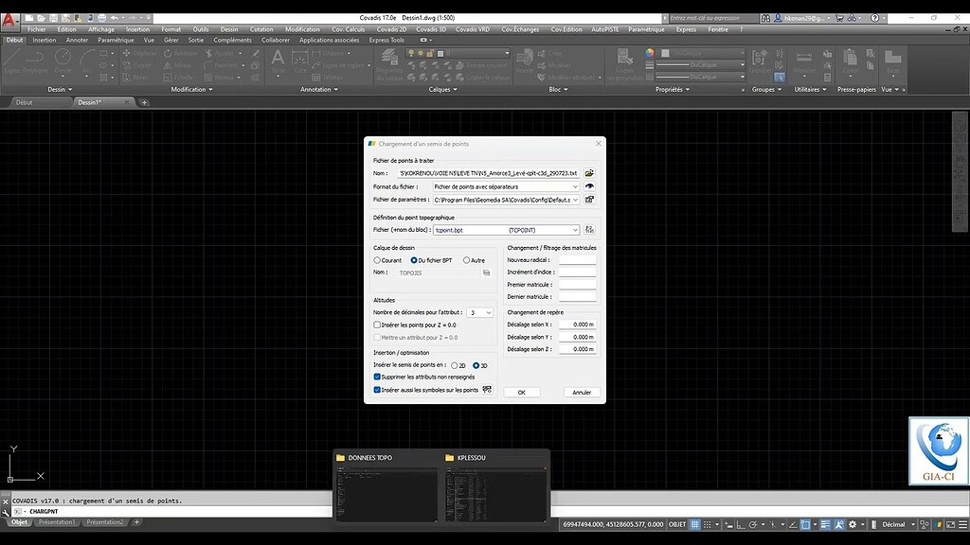Enable the Insérer les points pour Z = 0.0 checkbox
Screen dimensions: 970x545
tap(377, 325)
